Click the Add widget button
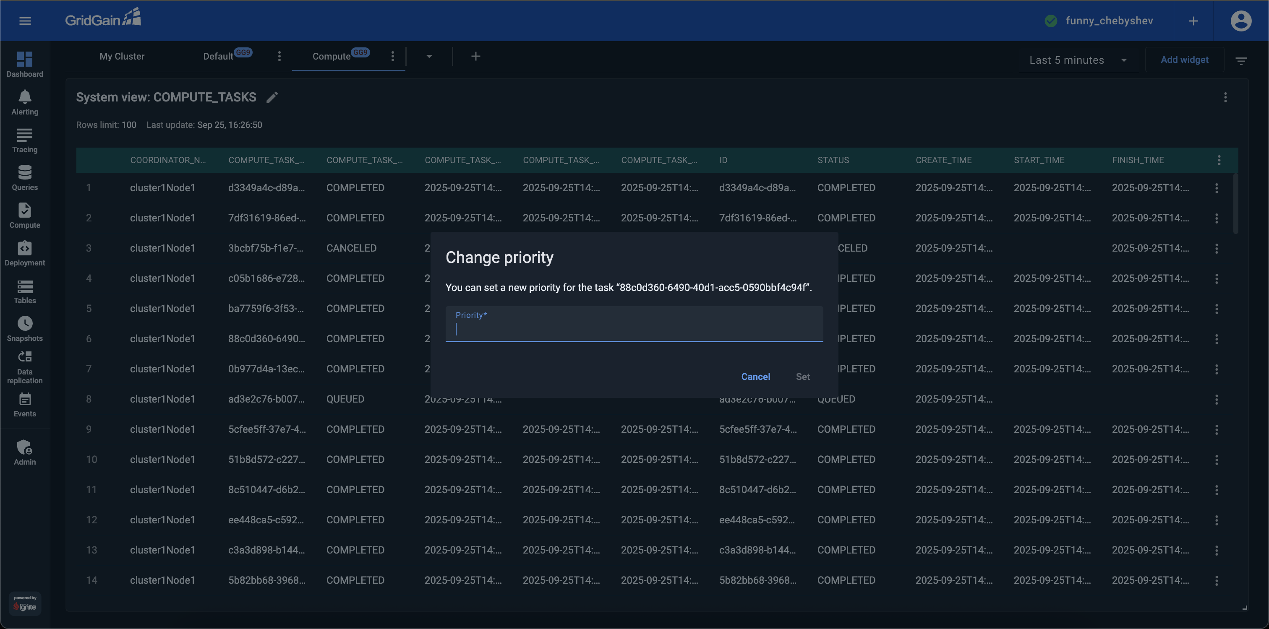The image size is (1269, 629). [1184, 60]
